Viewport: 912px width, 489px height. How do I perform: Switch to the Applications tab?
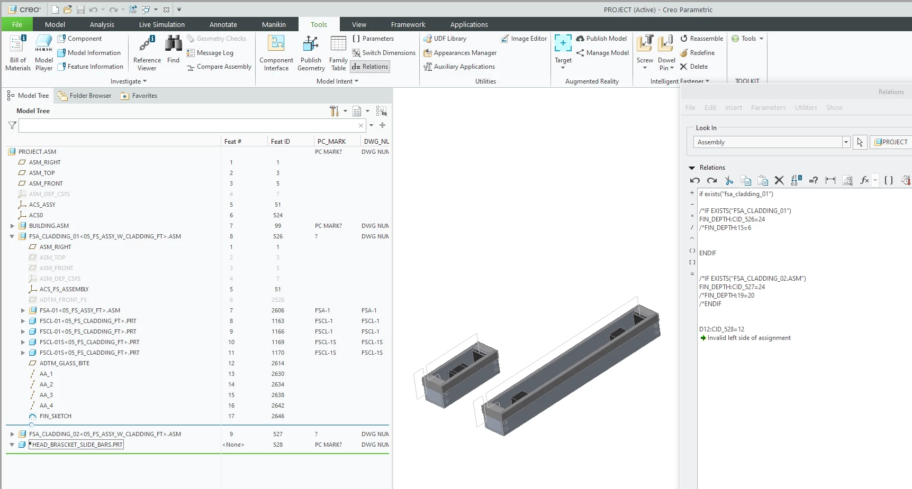pyautogui.click(x=469, y=24)
